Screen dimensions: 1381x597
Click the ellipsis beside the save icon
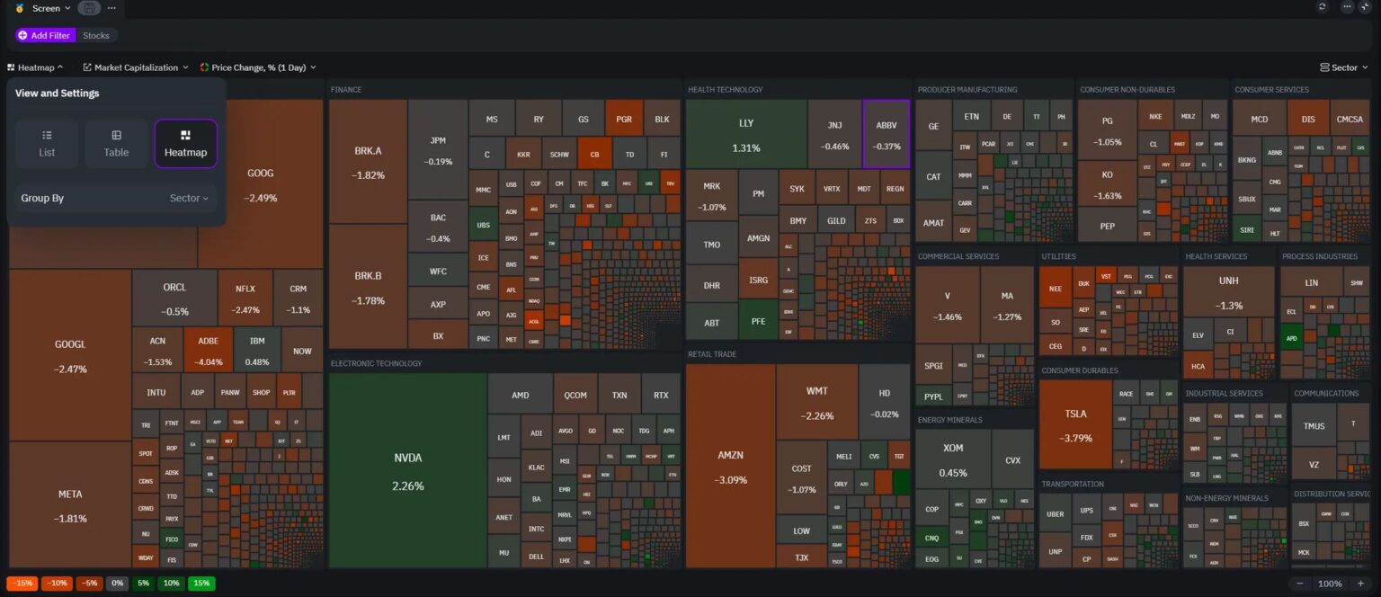coord(111,7)
